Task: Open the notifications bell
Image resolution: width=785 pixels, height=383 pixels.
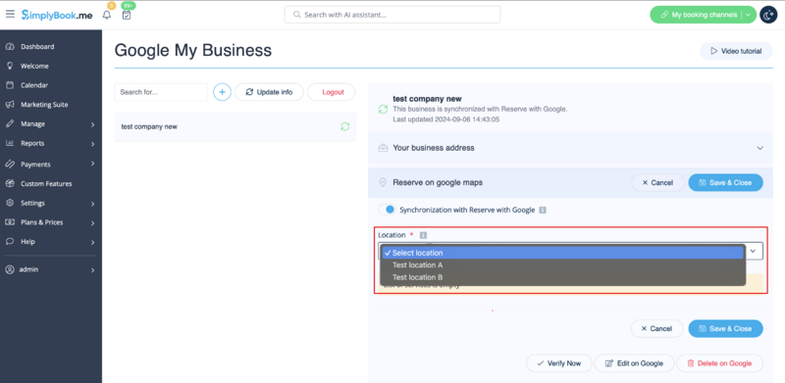Action: coord(107,15)
